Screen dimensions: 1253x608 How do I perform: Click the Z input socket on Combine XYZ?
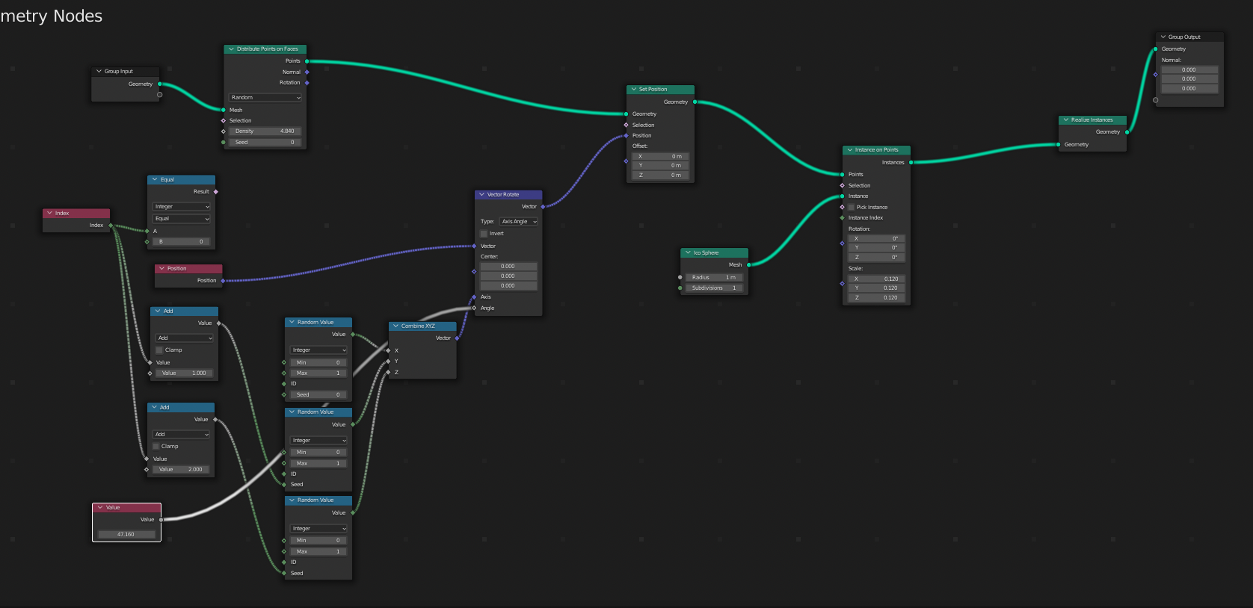coord(388,372)
